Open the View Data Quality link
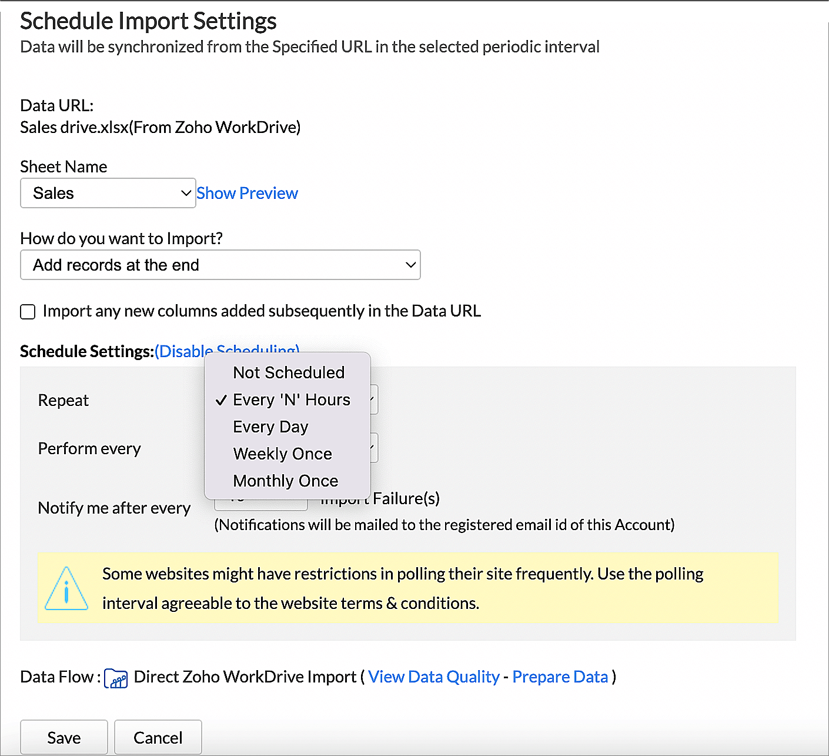 coord(433,677)
